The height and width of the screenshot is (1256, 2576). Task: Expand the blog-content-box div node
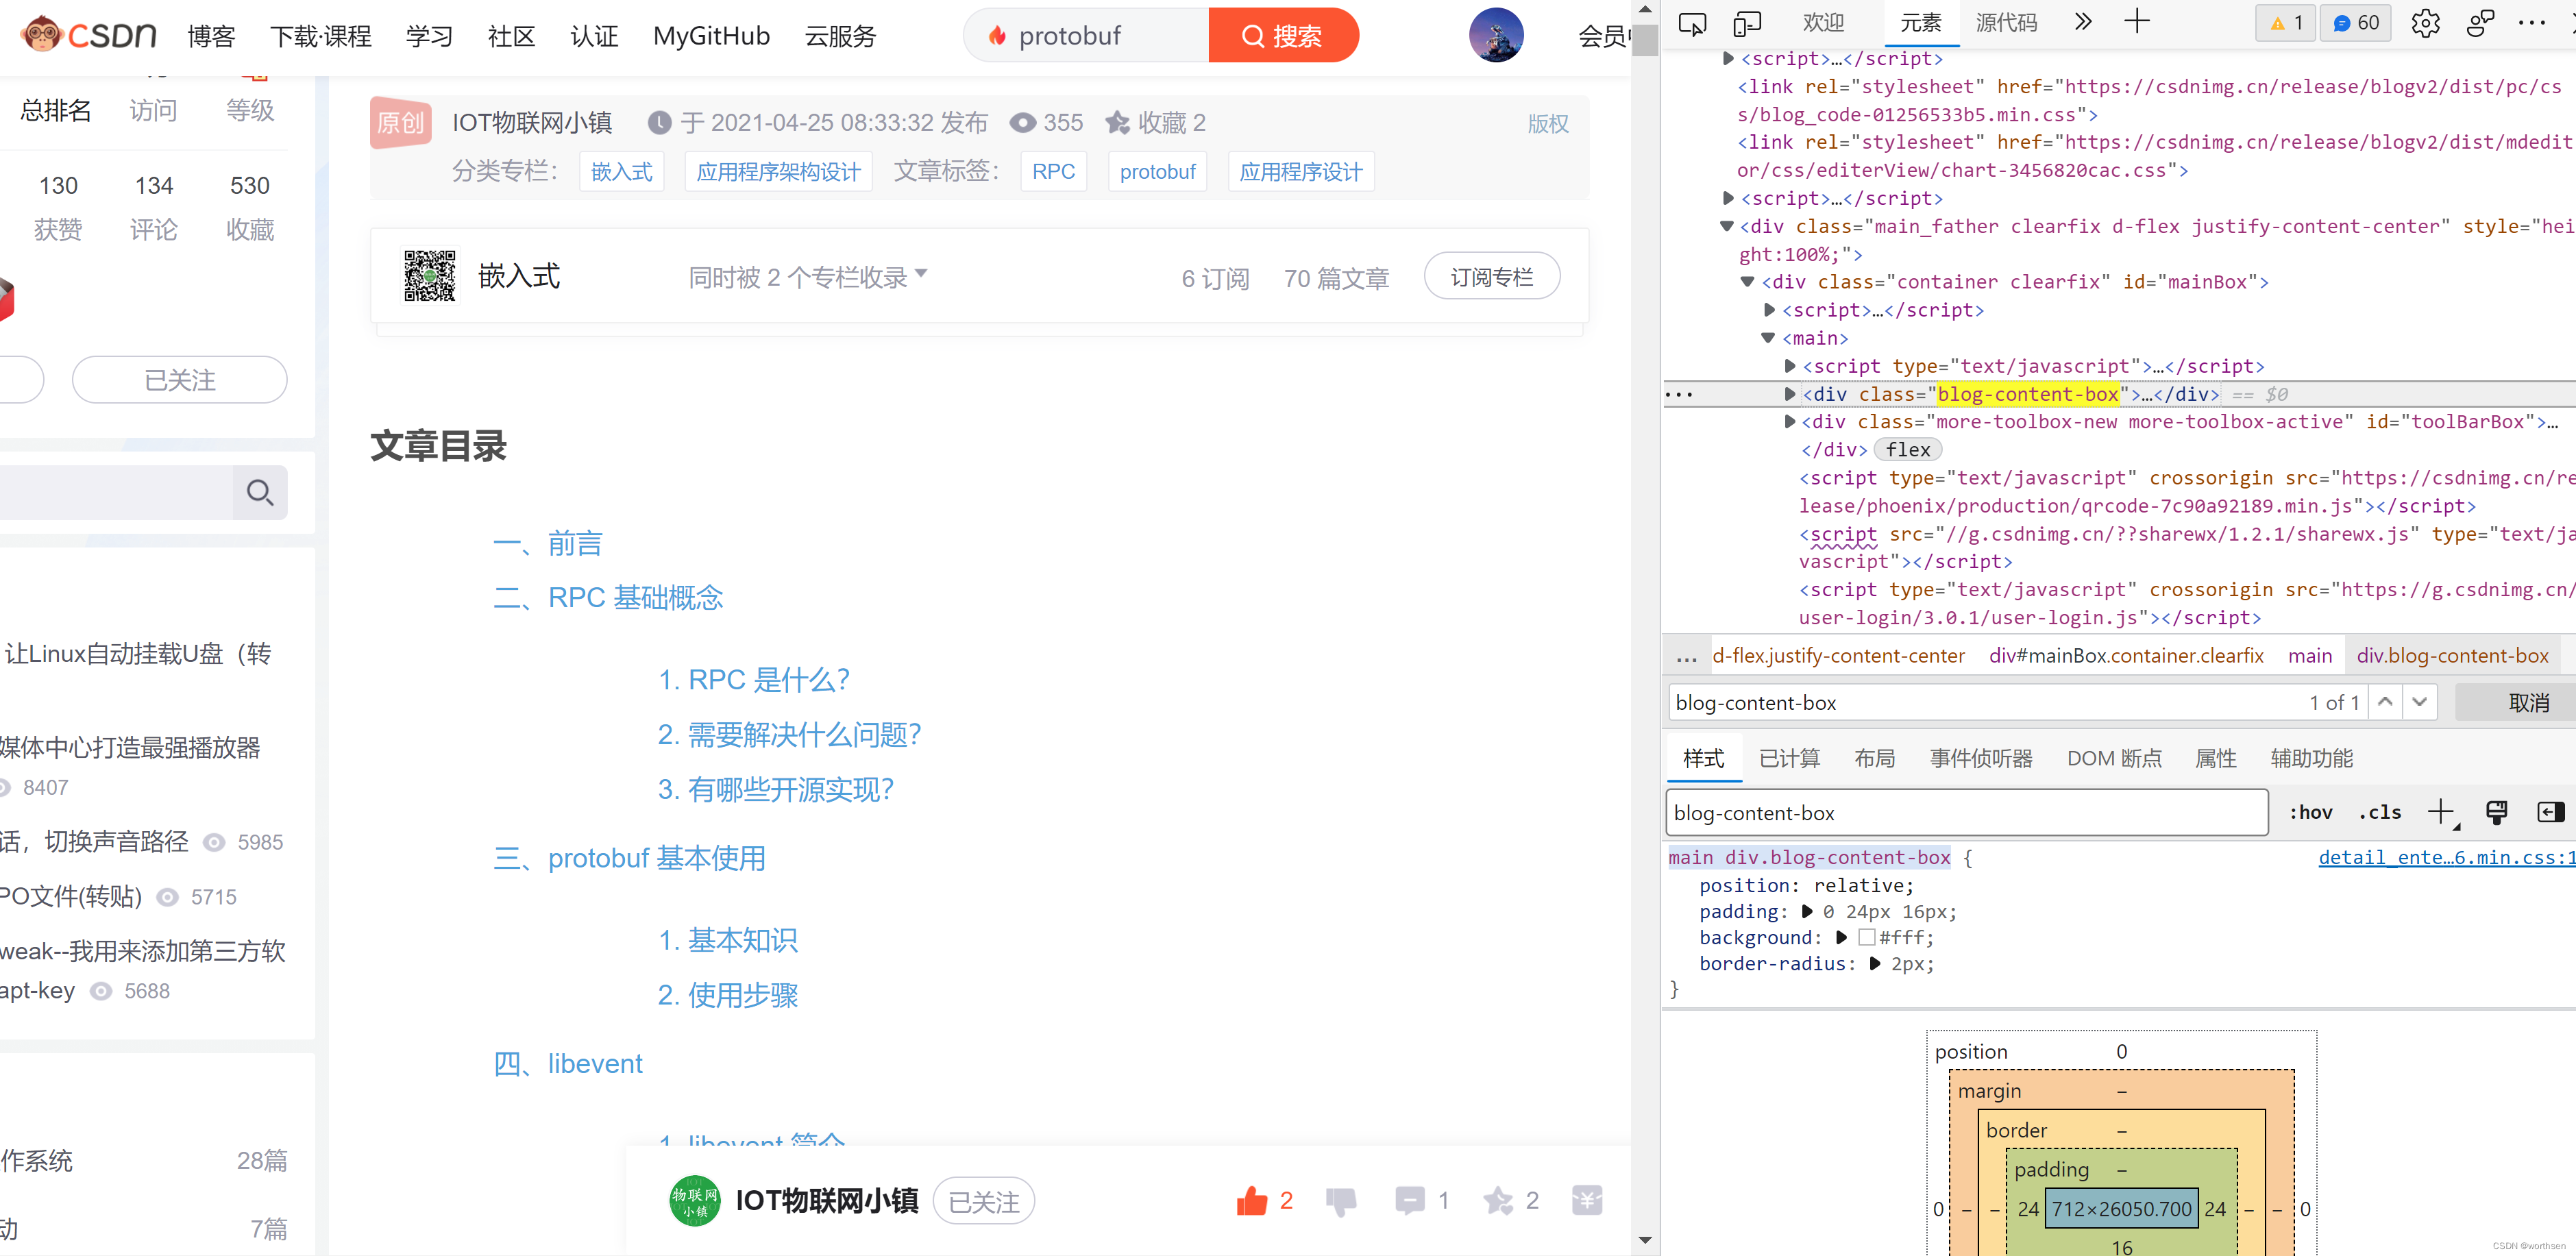pos(1790,394)
